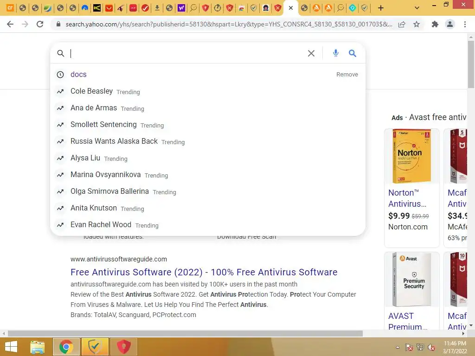This screenshot has width=475, height=356.
Task: Open AVAST Premium ad link
Action: (408, 321)
